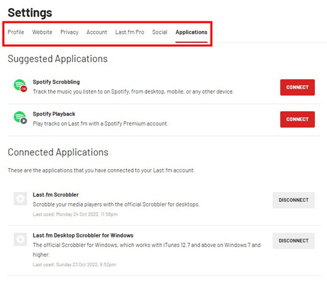This screenshot has width=327, height=284.
Task: Switch to the Social tab
Action: coord(160,32)
